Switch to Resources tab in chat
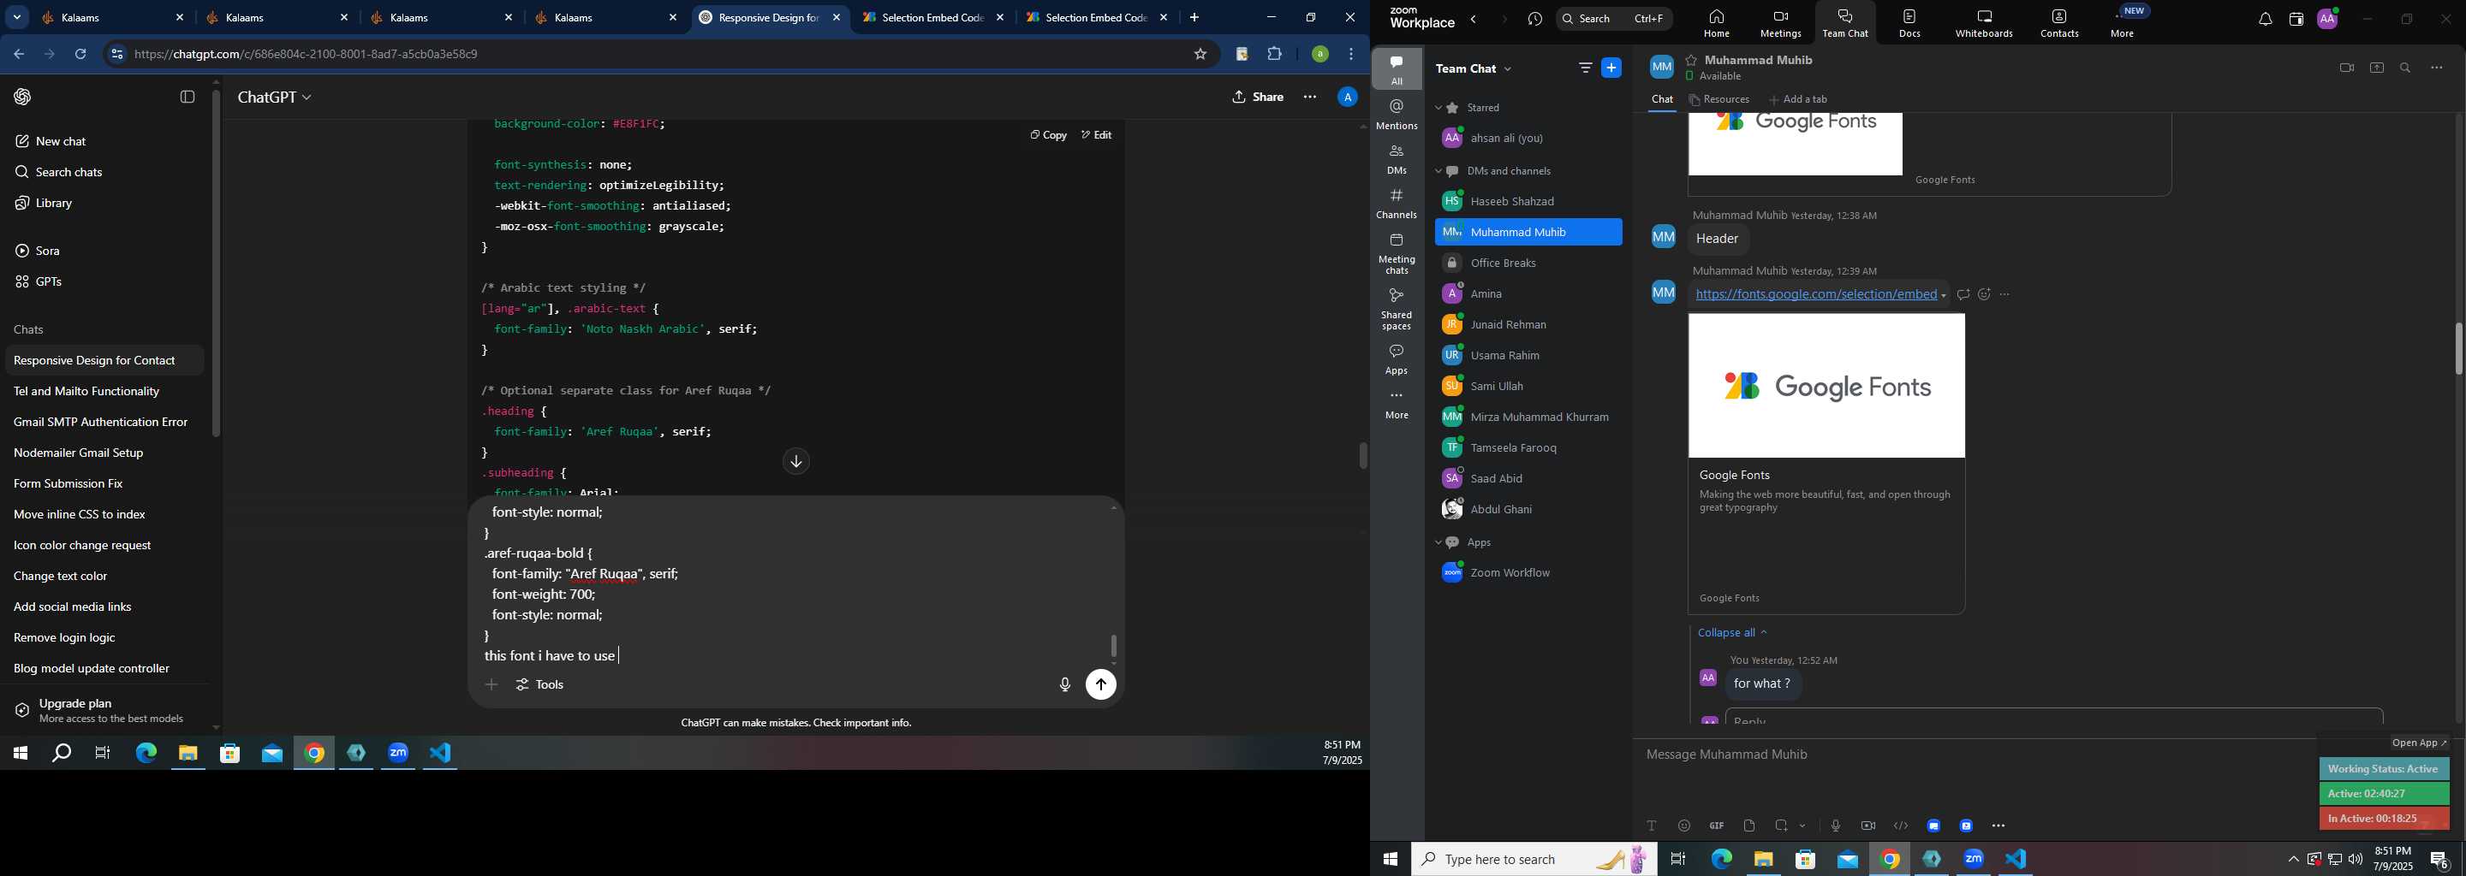Viewport: 2466px width, 876px height. pyautogui.click(x=1719, y=99)
